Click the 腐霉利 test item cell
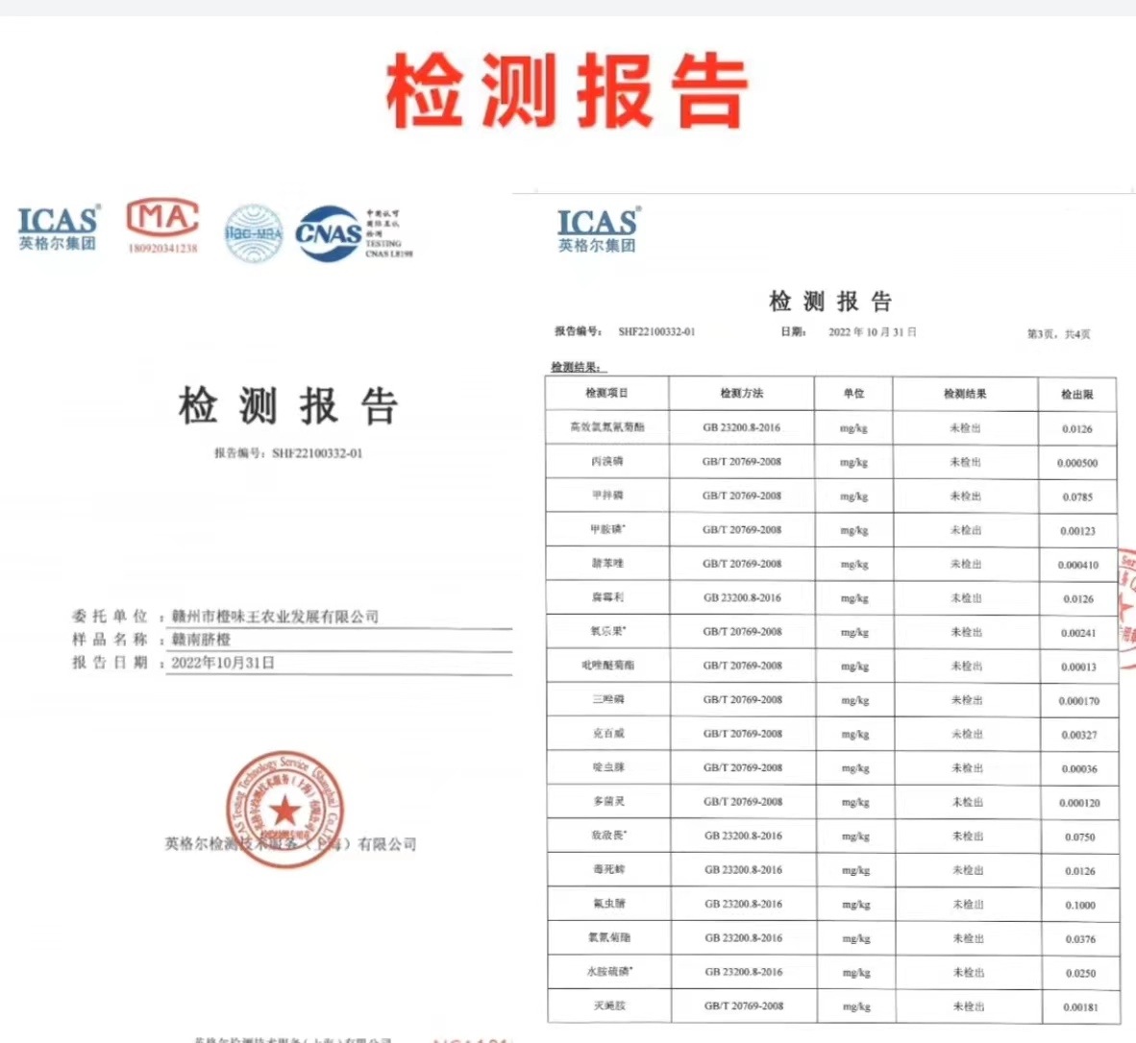Screen dimensions: 1136x1043 (x=607, y=598)
